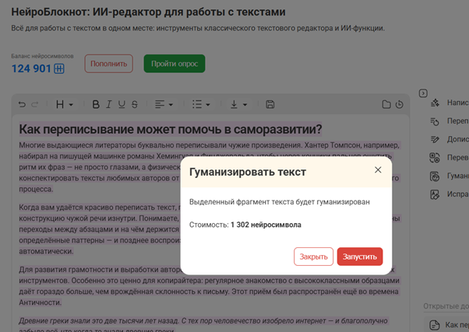Open the text alignment dropdown

tap(164, 104)
